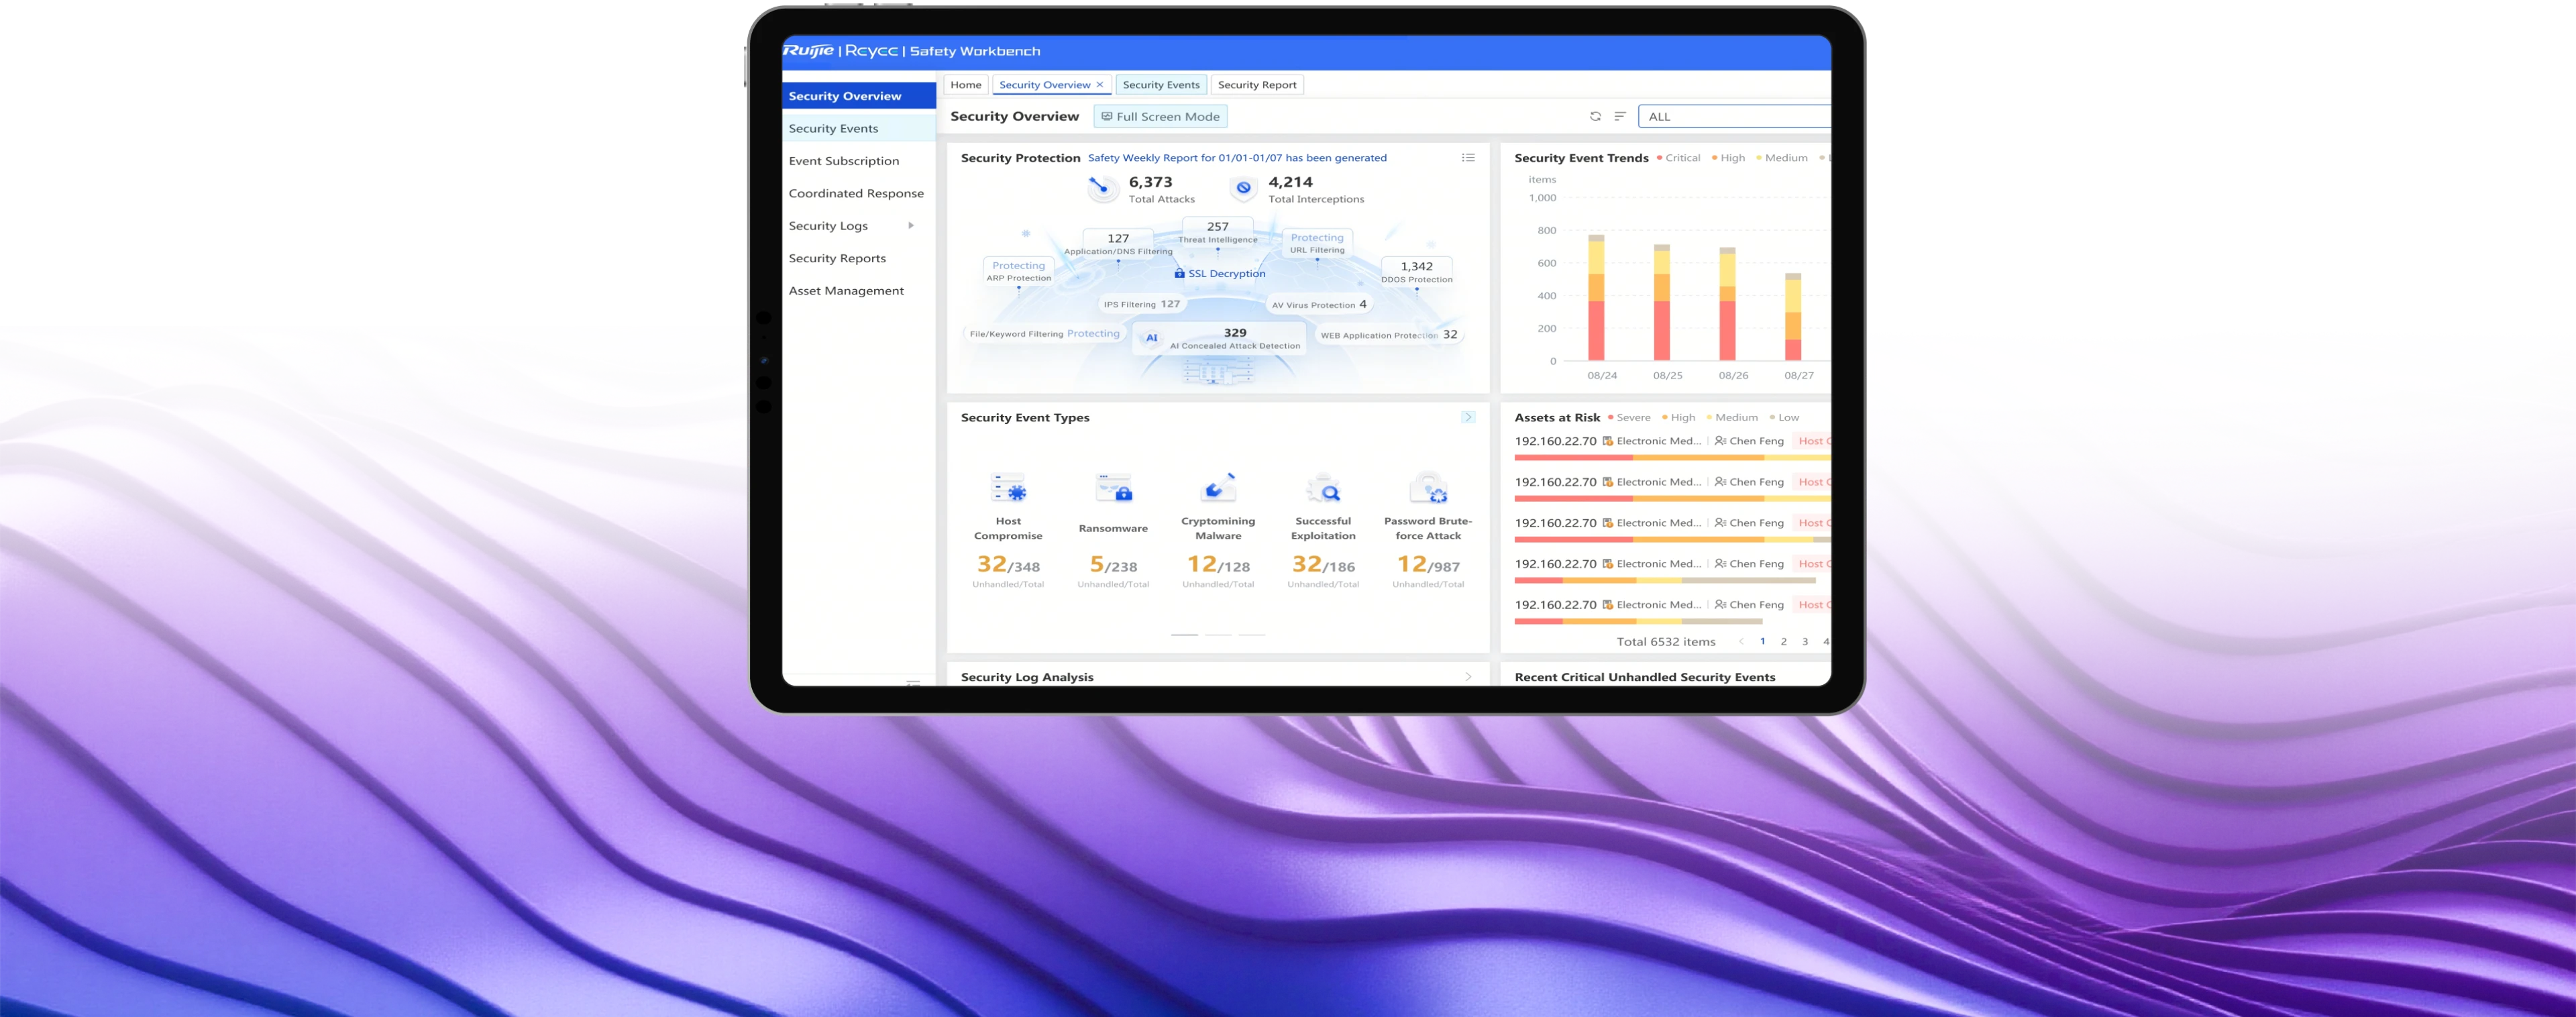Expand the Security Logs sidebar submenu
This screenshot has height=1017, width=2576.
coord(910,226)
